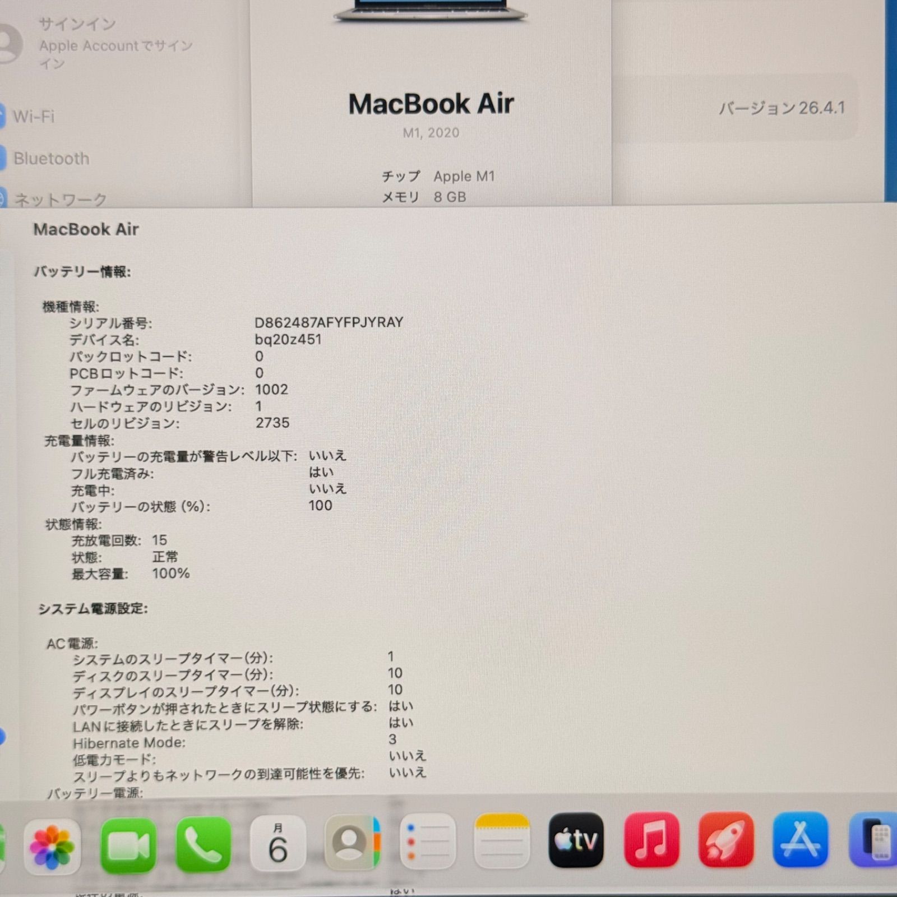Click the 充電中 label
Image resolution: width=897 pixels, height=897 pixels.
93,491
